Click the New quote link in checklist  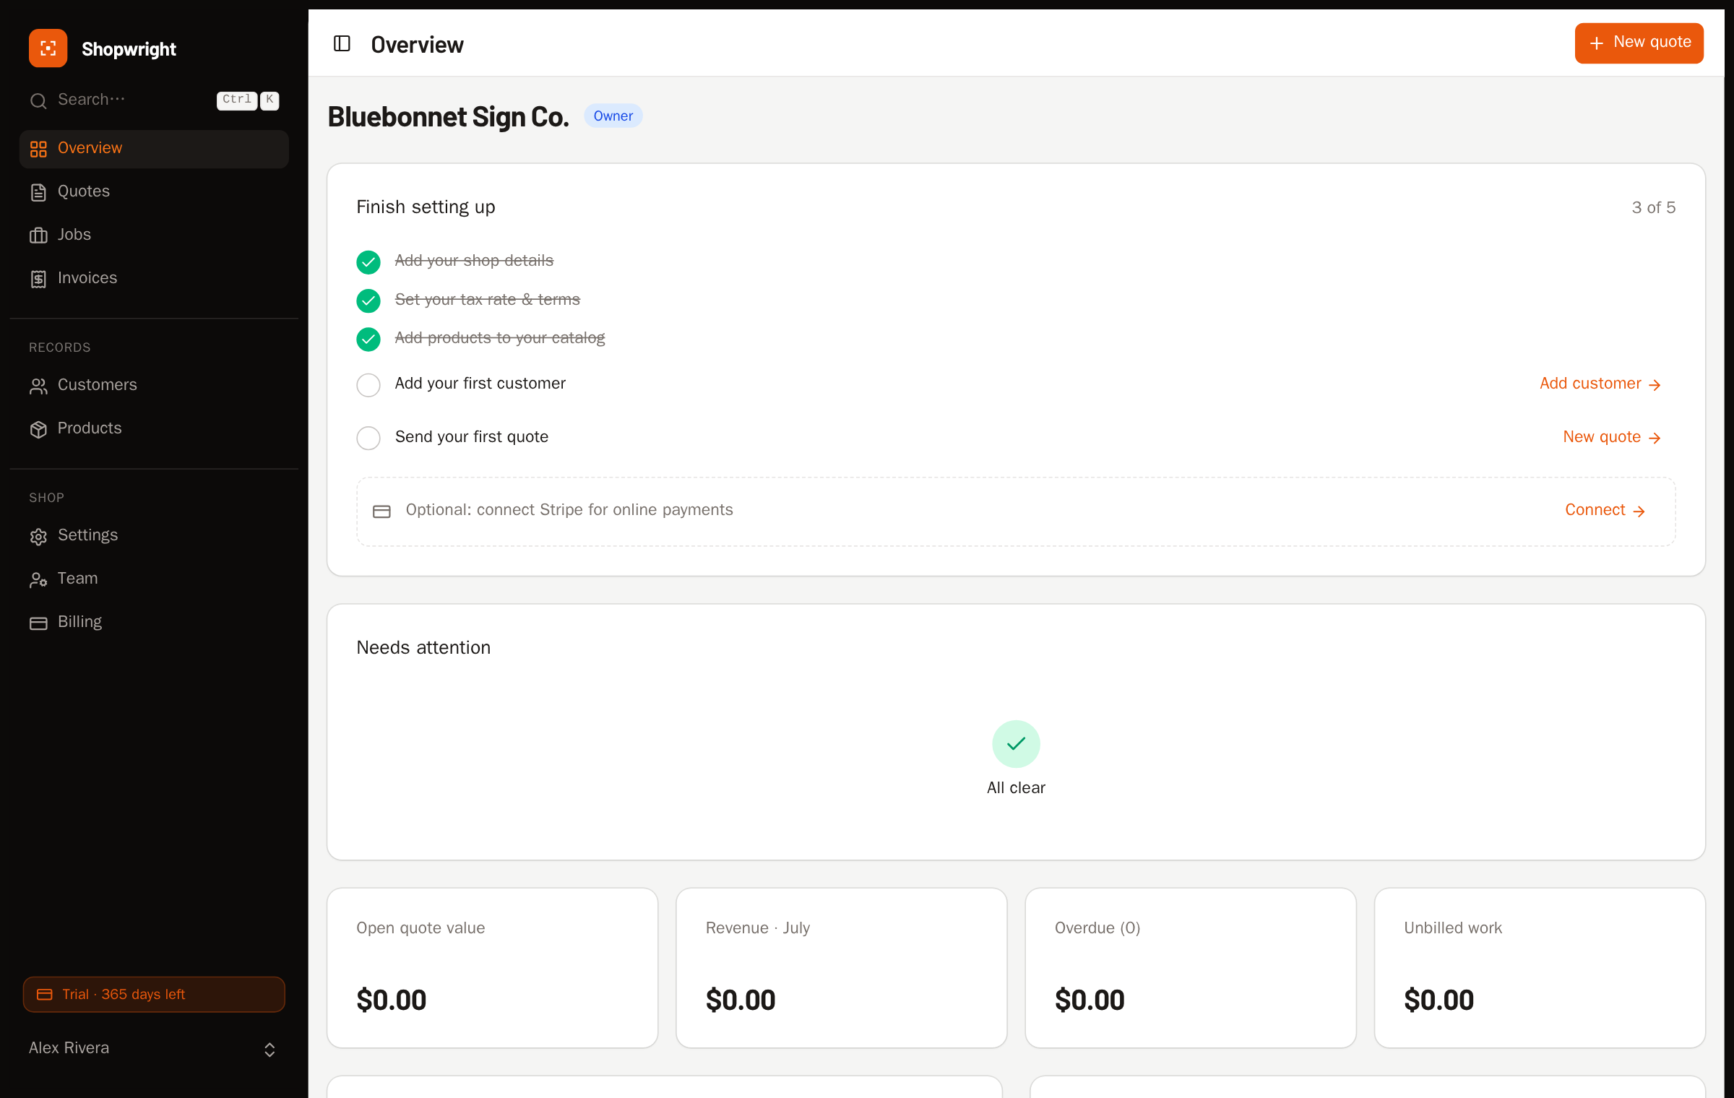[x=1612, y=437]
